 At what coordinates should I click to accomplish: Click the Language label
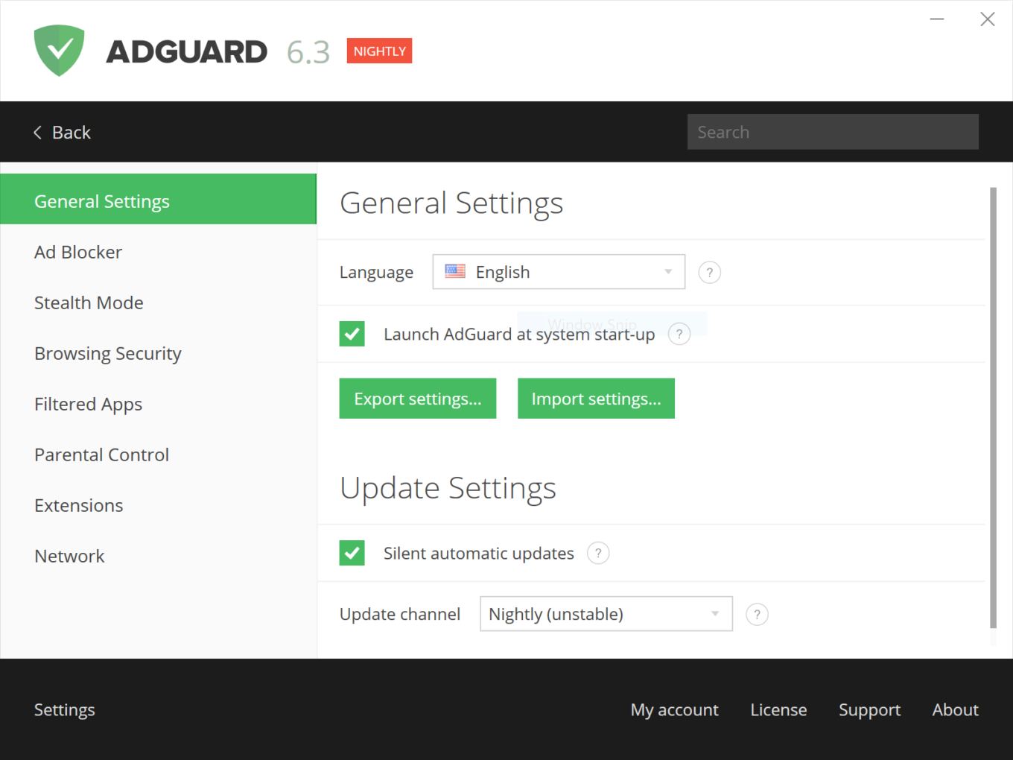(376, 273)
